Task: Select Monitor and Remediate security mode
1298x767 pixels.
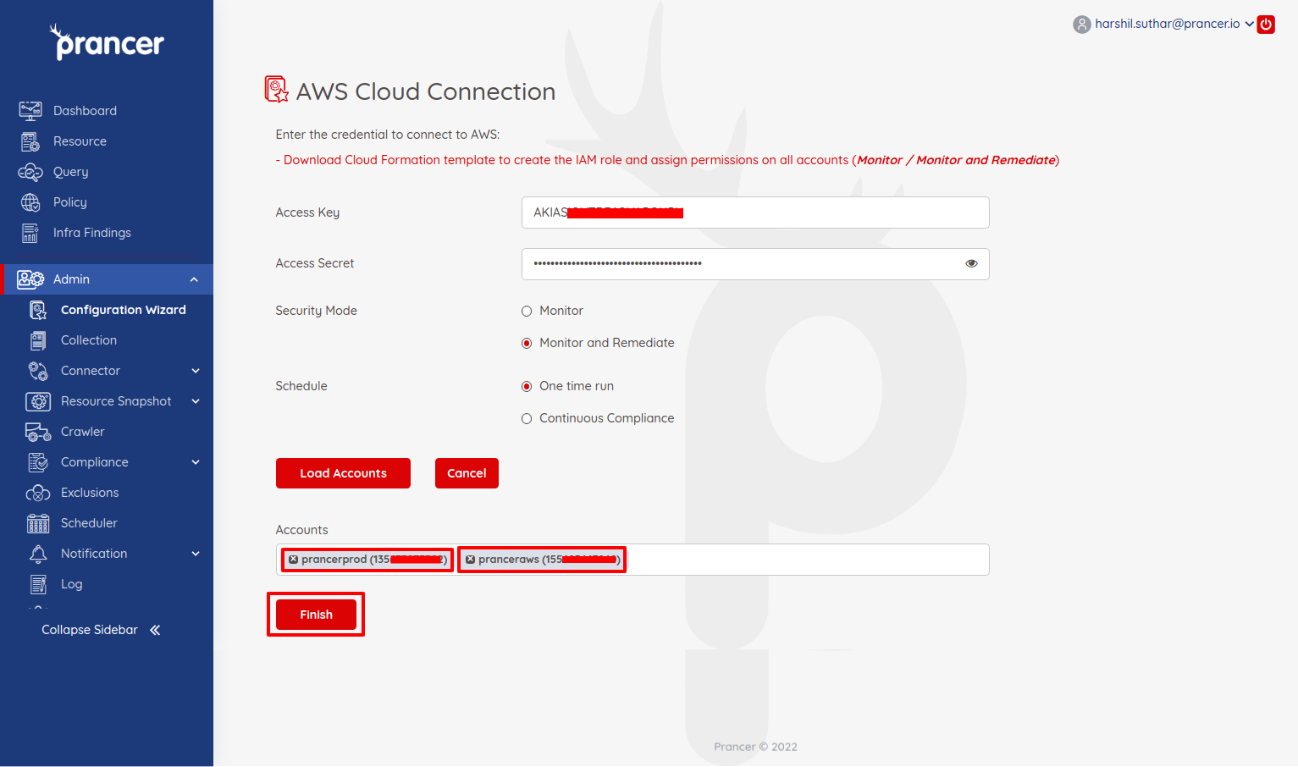Action: pyautogui.click(x=527, y=343)
